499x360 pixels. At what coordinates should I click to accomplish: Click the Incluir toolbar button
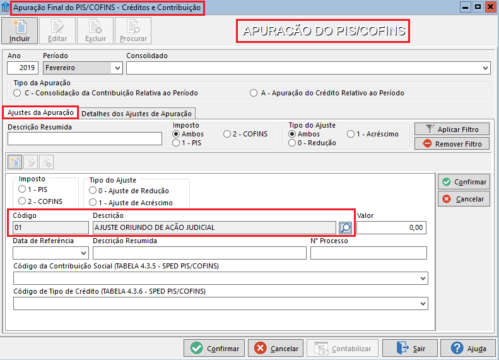20,30
